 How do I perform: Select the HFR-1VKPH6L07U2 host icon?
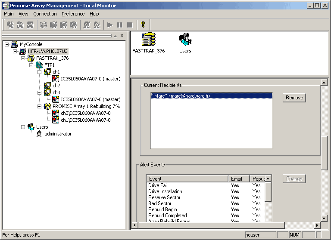[23, 51]
